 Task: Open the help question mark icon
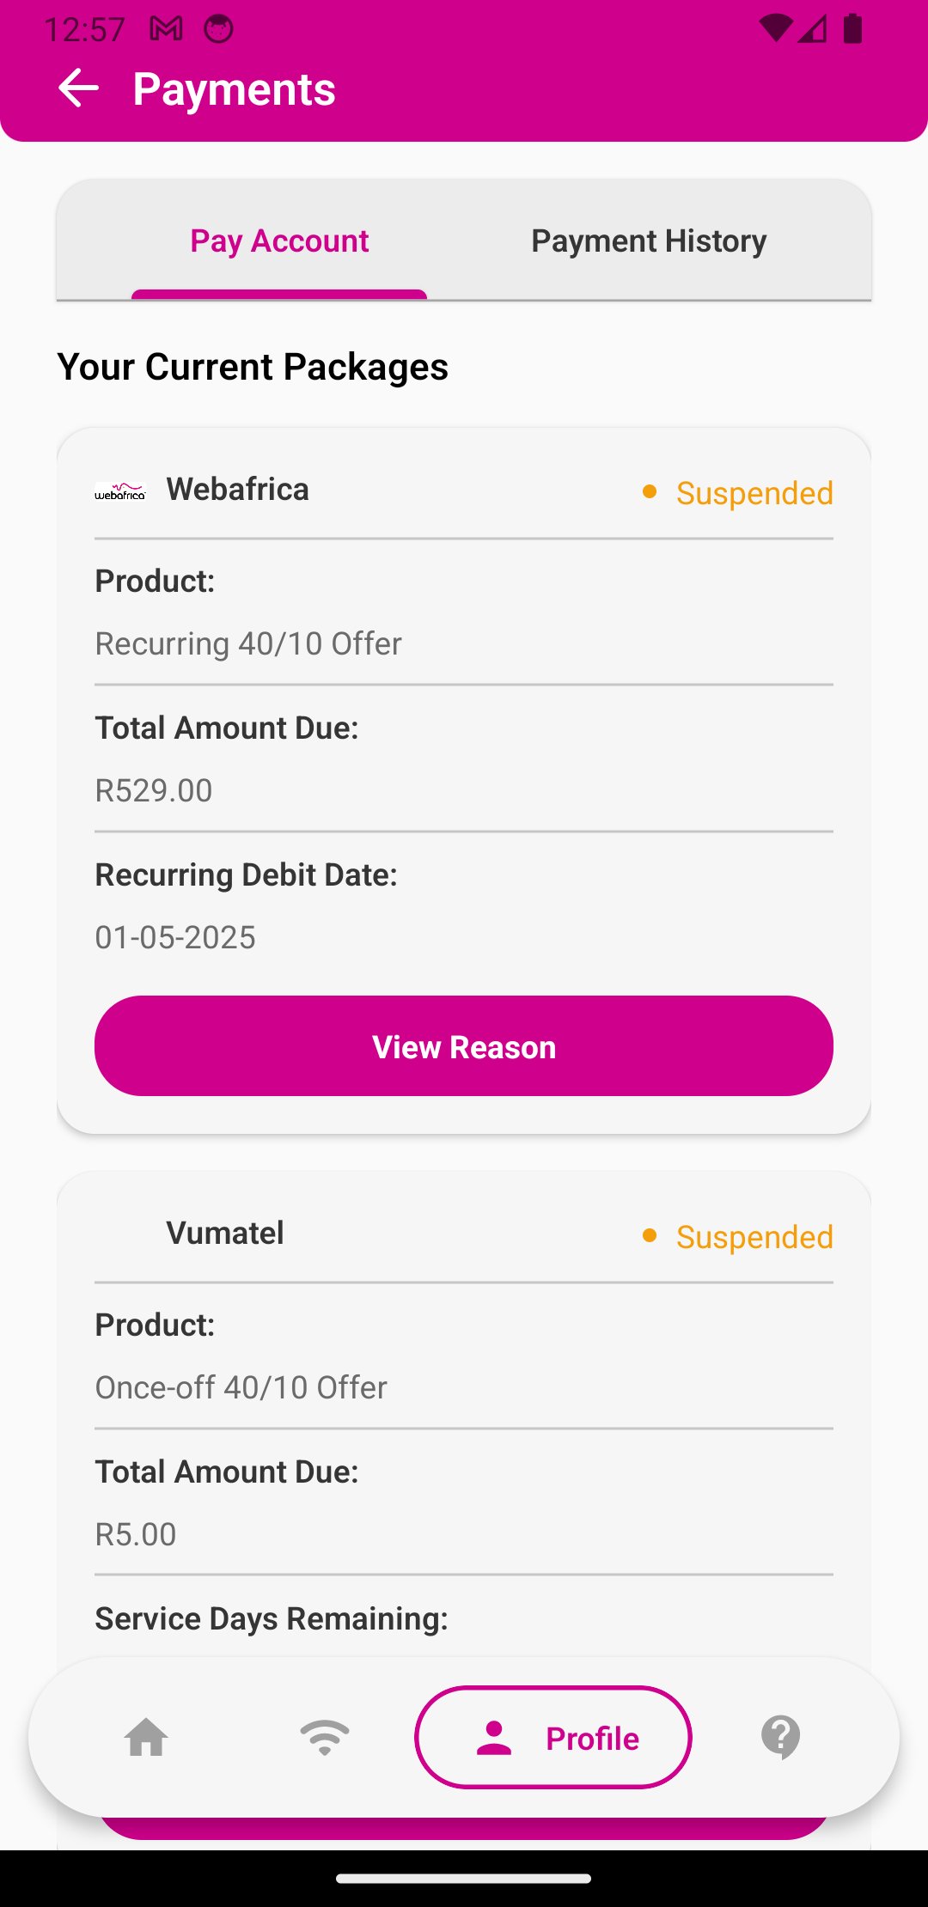[780, 1737]
